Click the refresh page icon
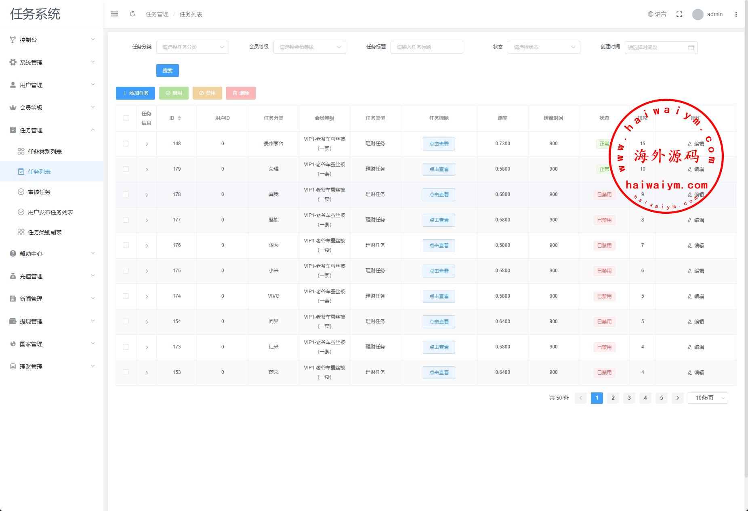Screen dimensions: 748x511 point(132,14)
